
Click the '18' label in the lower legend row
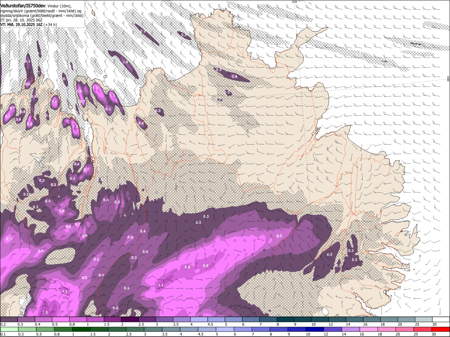click(x=380, y=334)
